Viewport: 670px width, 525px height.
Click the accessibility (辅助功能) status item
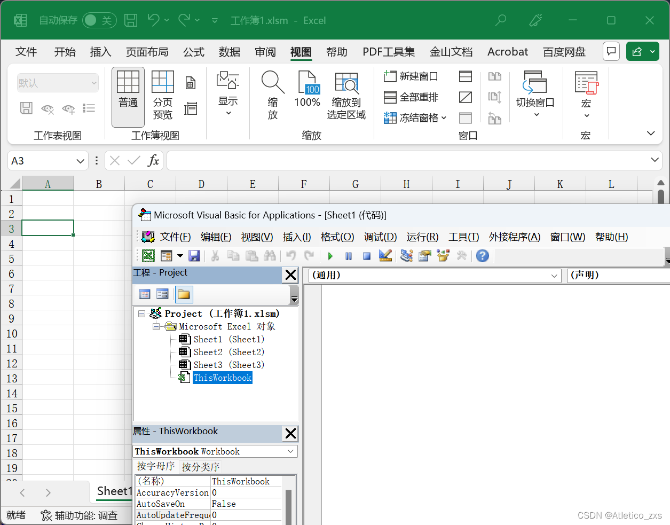point(79,515)
